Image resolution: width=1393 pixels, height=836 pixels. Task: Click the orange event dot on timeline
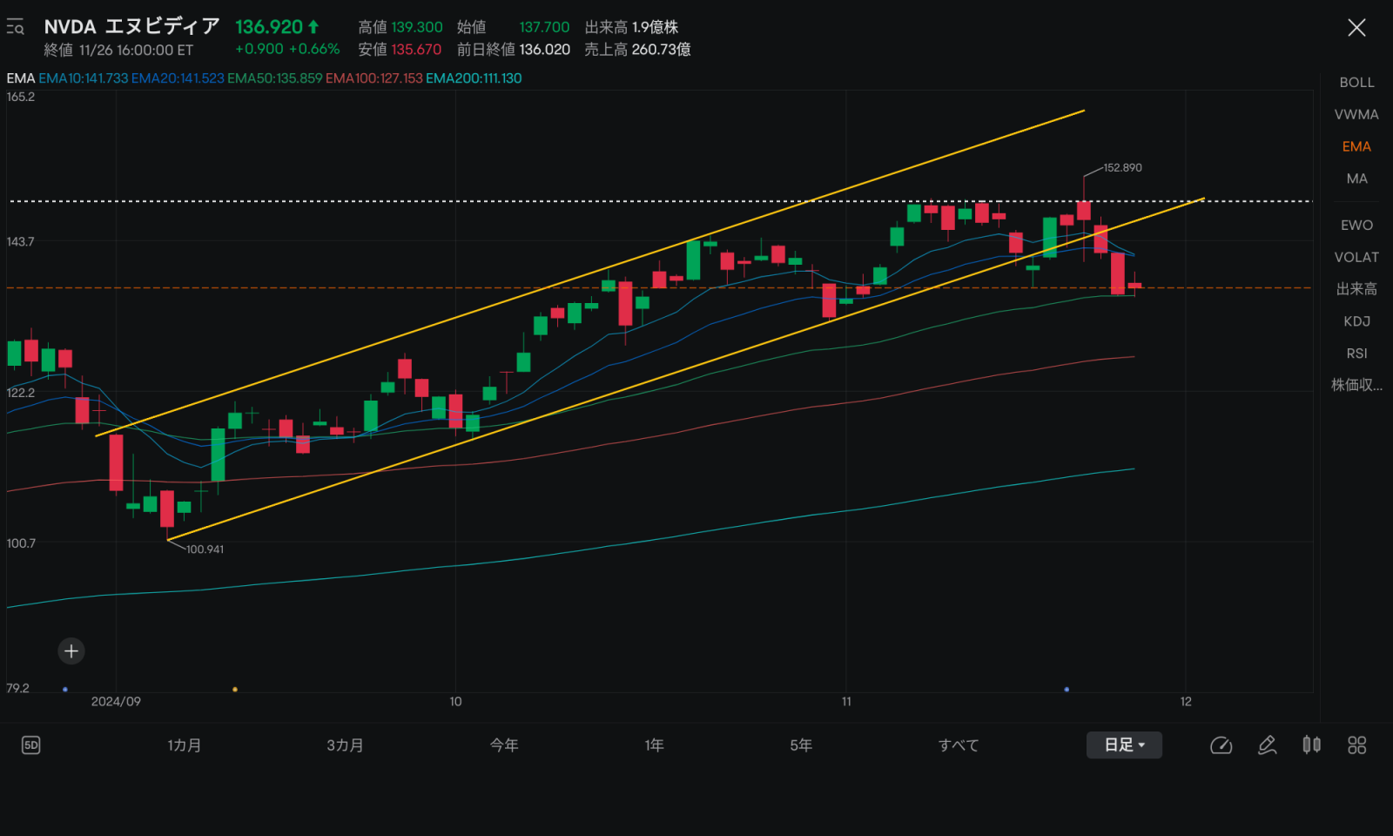(x=235, y=690)
